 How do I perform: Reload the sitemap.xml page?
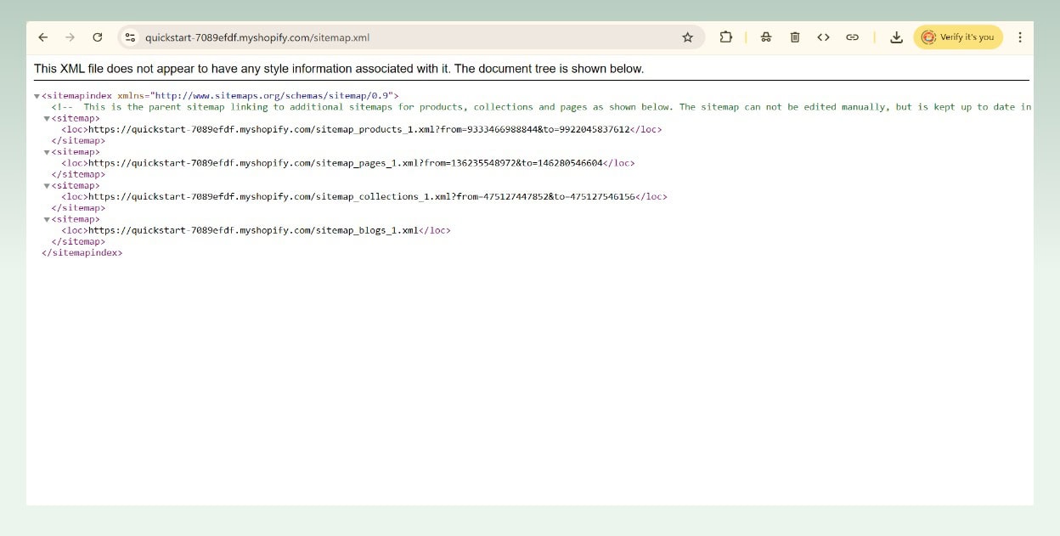pyautogui.click(x=98, y=37)
